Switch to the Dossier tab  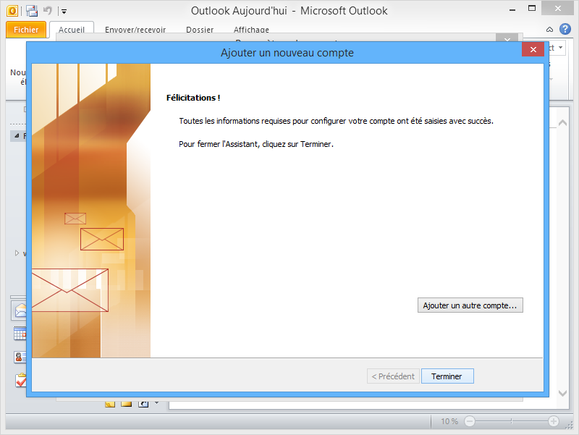pos(199,30)
